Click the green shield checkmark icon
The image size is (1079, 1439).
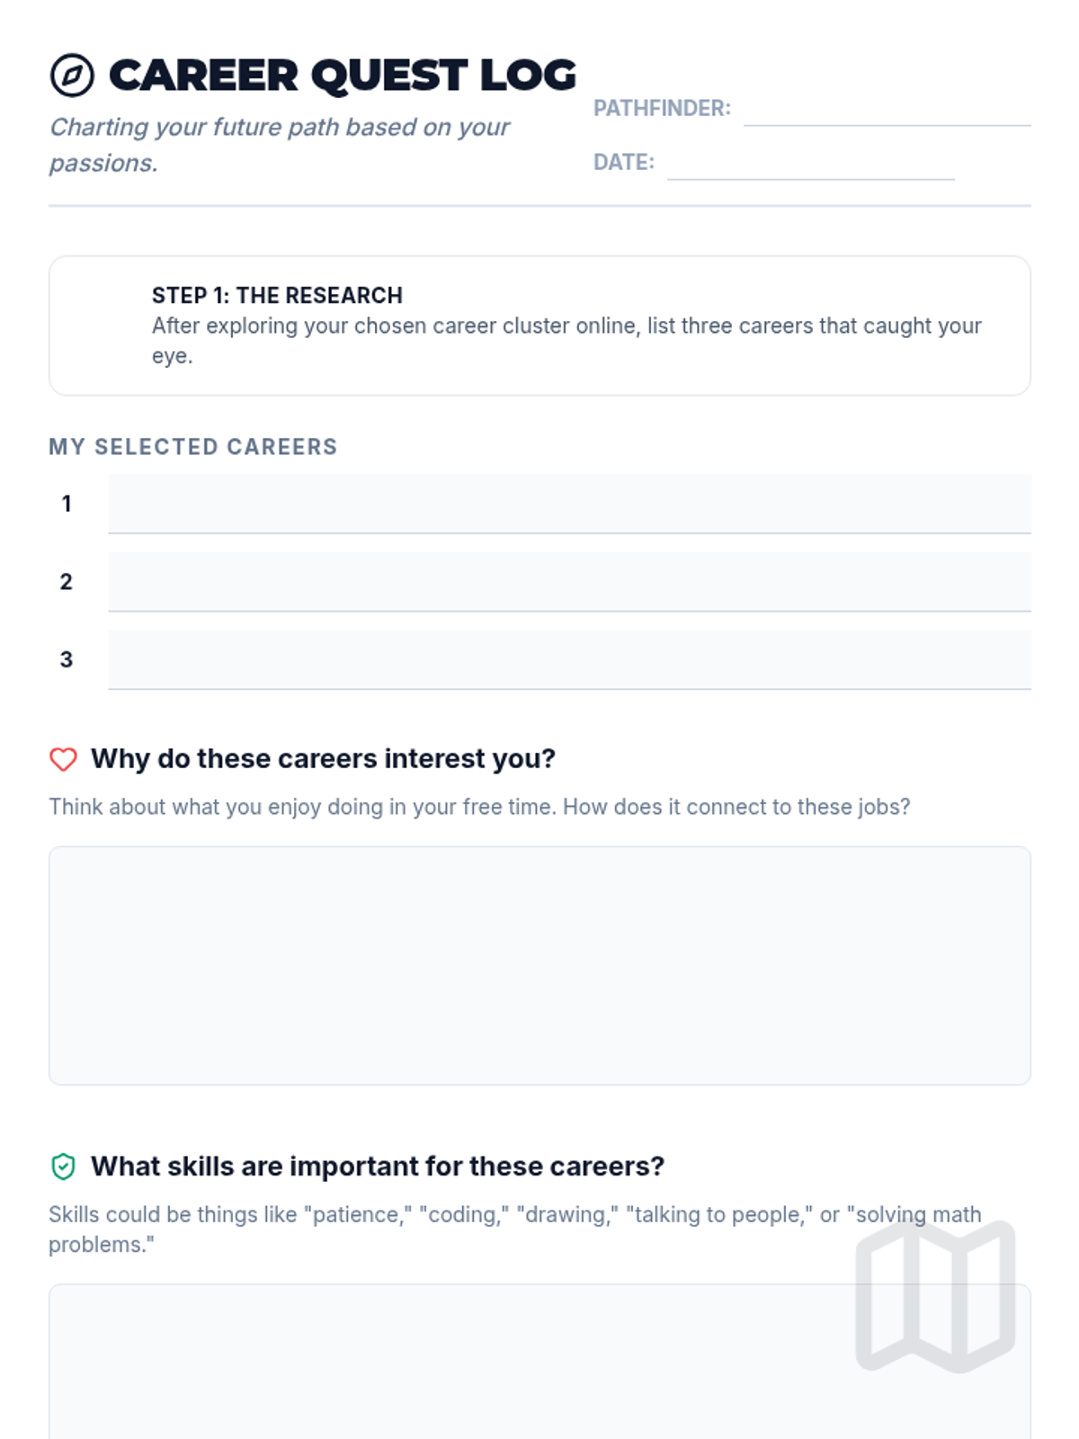pos(63,1166)
